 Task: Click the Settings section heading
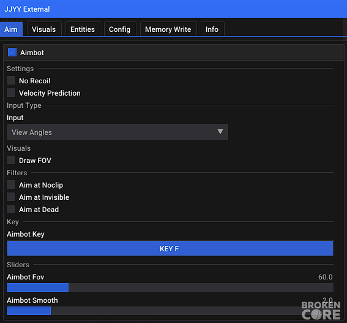pyautogui.click(x=20, y=69)
